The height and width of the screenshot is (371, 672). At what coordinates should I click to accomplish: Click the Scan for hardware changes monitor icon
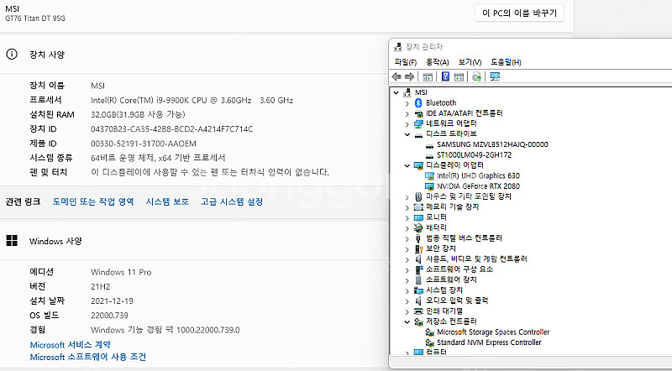point(495,76)
